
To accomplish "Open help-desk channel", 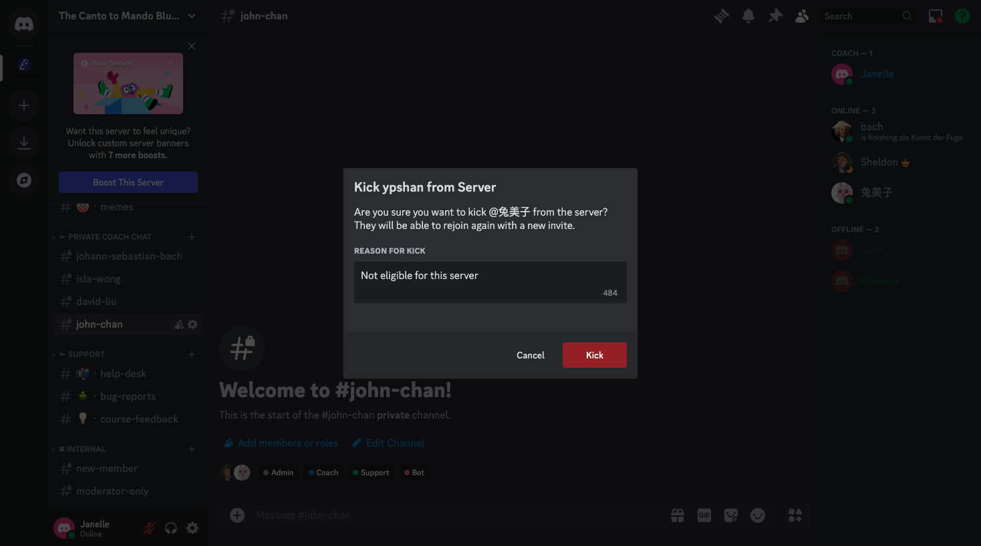I will point(128,374).
